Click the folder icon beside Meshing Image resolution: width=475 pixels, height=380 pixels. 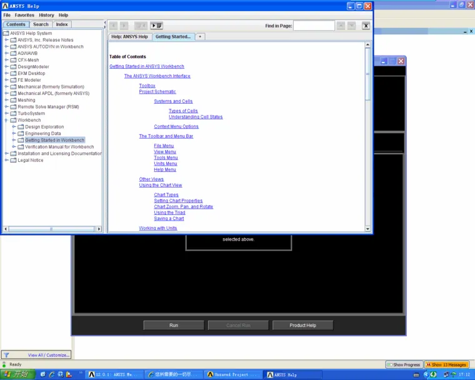tap(13, 100)
